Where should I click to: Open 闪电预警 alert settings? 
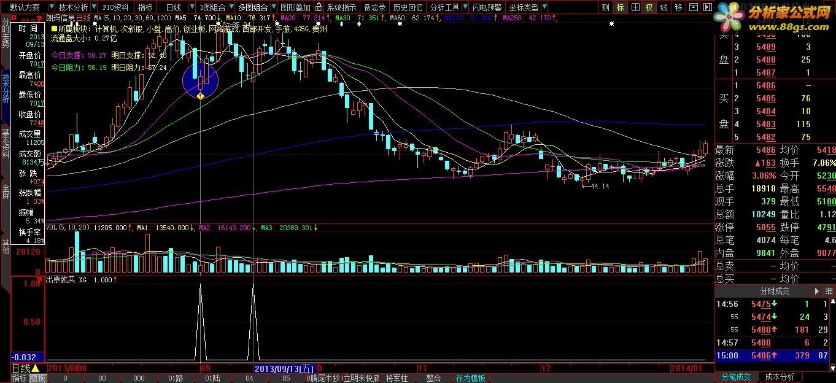click(487, 7)
